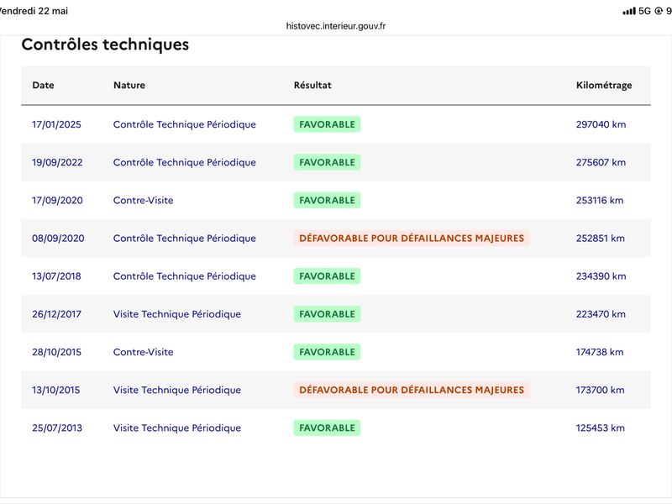Open Visite Technique Périodique from 26/12/2017
672x504 pixels.
point(177,314)
